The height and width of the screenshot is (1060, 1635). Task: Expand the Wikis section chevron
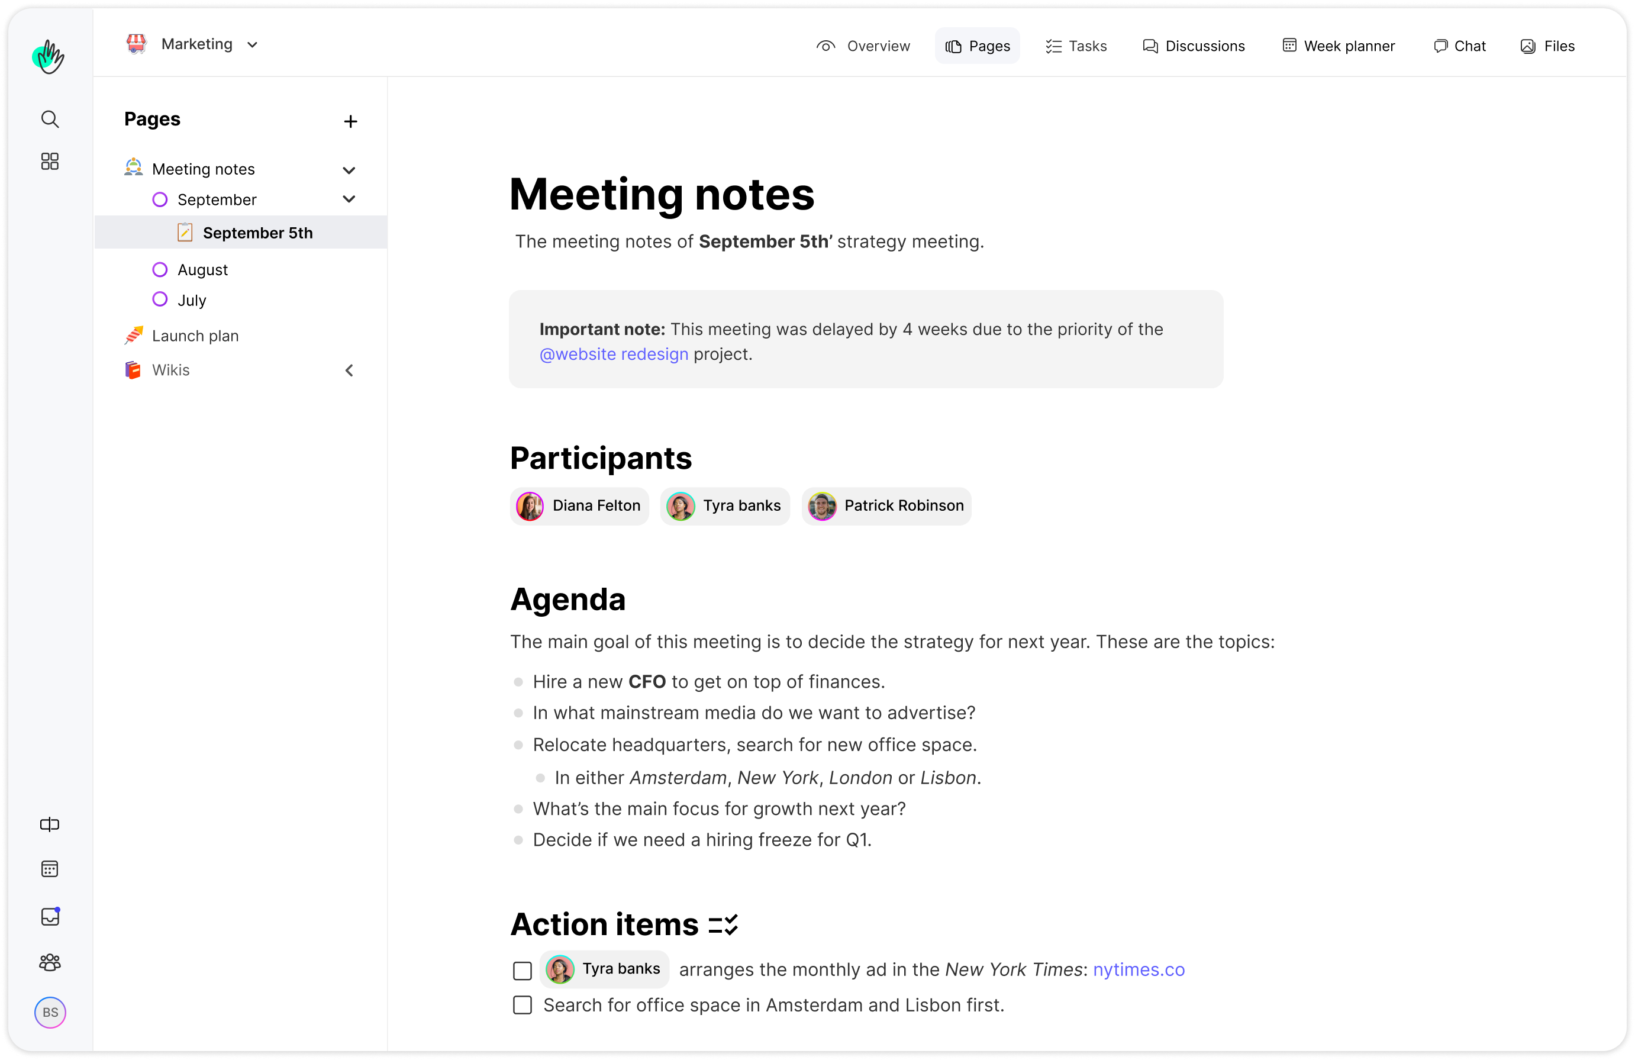[x=349, y=370]
